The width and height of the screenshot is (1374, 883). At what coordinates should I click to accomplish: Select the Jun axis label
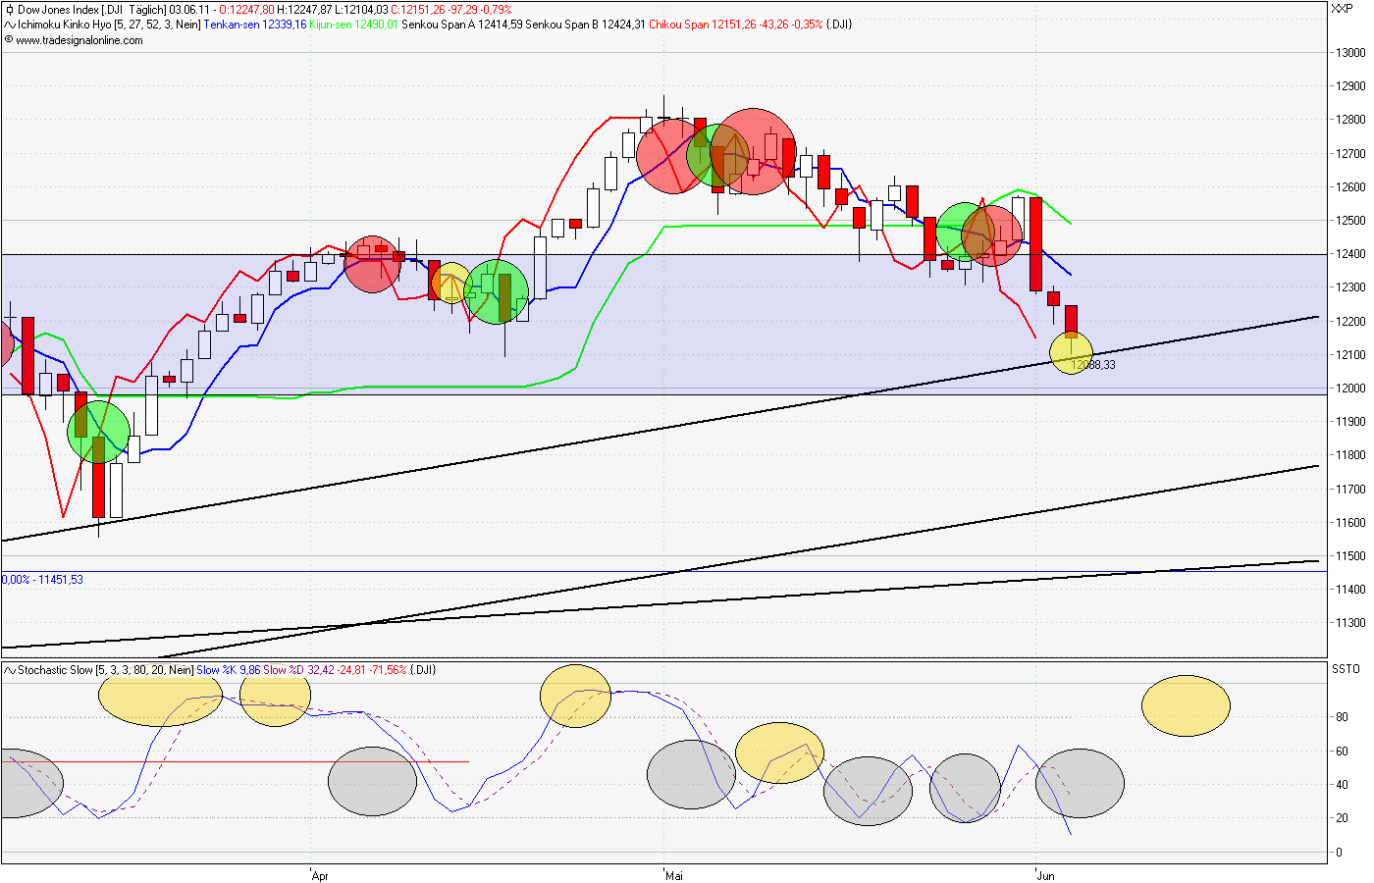tap(1043, 876)
